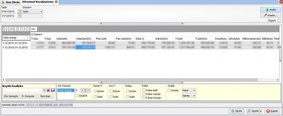This screenshot has width=283, height=116.
Task: Click the OdaGelir(Dv) column header
Action: [85, 39]
